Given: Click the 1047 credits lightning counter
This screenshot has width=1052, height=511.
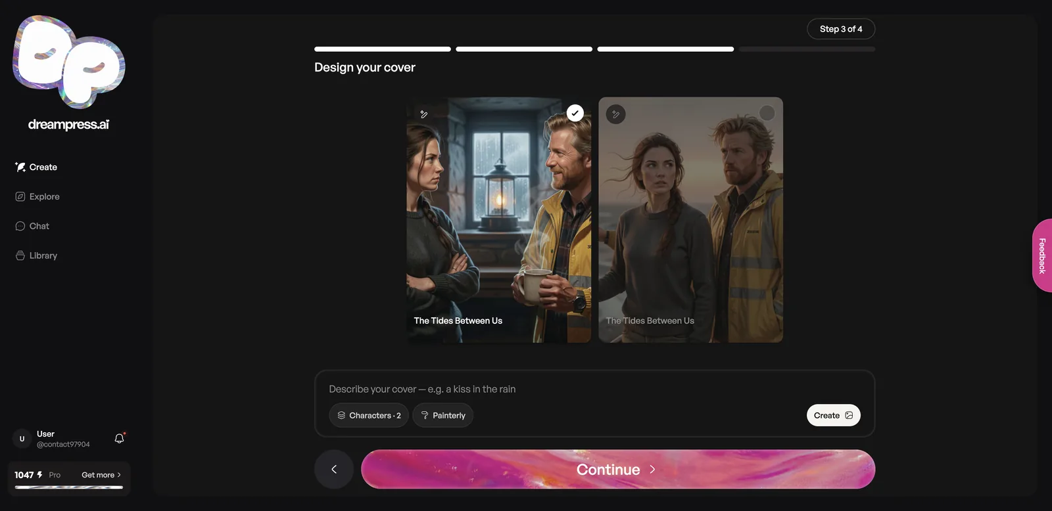Looking at the screenshot, I should click(29, 475).
